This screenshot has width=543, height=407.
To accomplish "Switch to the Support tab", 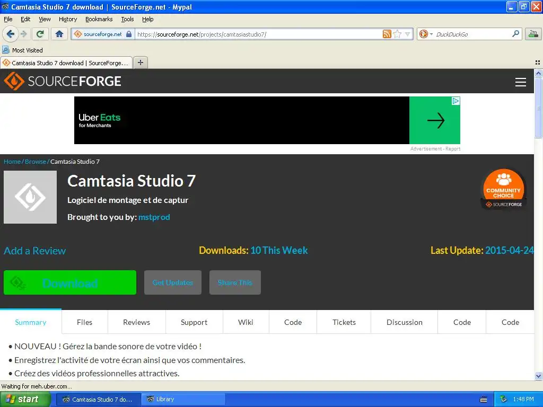I will coord(194,322).
